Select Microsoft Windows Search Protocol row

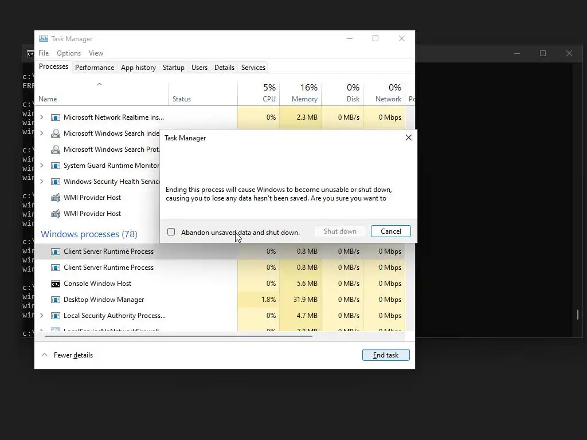click(97, 150)
